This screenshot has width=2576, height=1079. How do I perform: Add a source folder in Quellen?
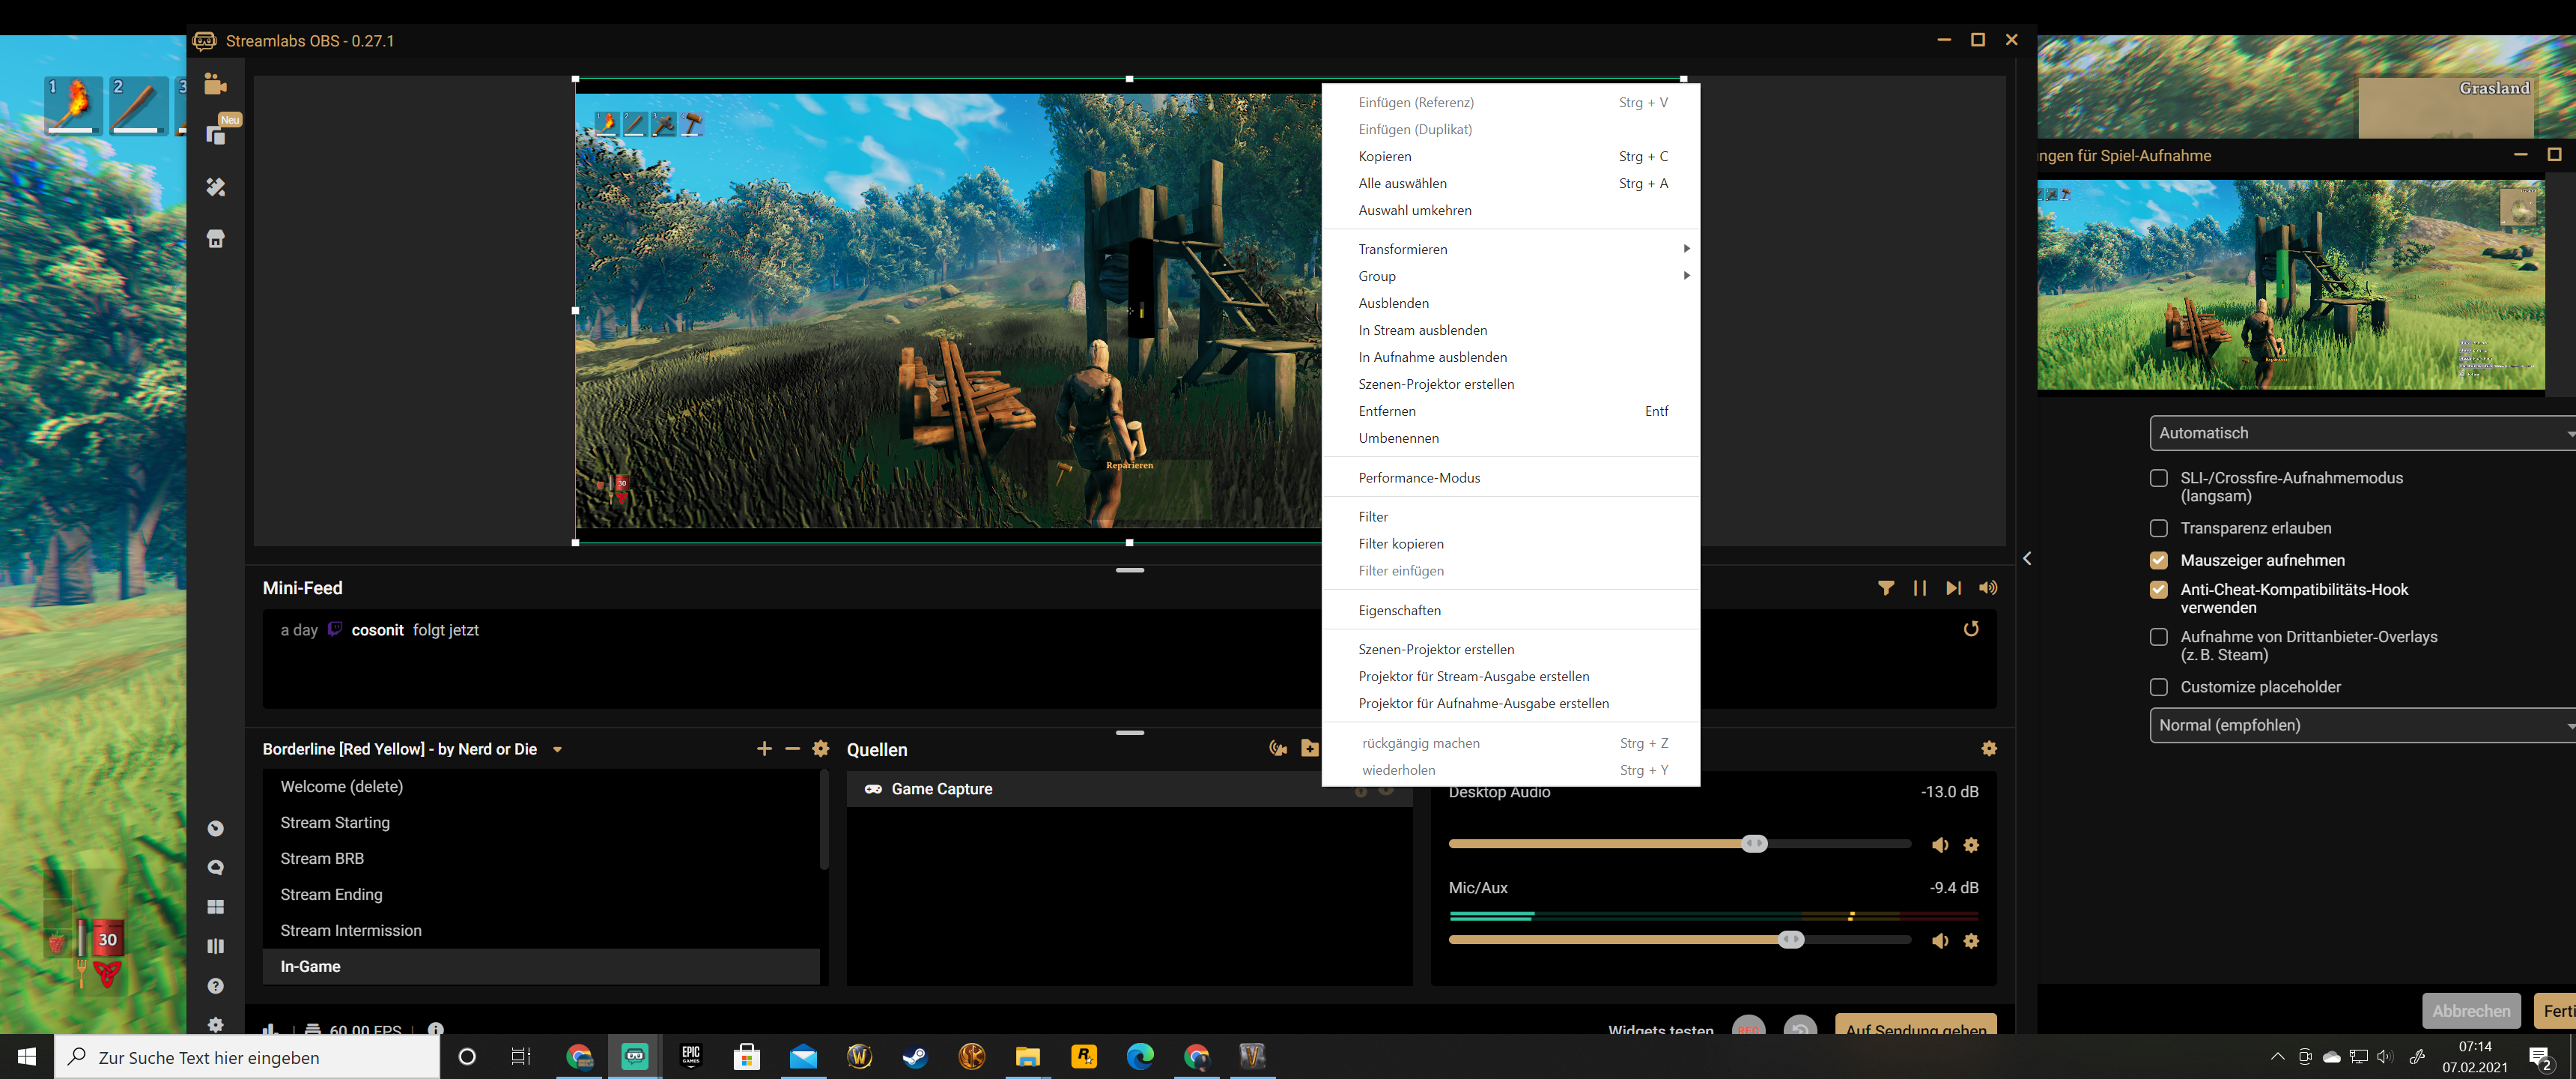[x=1309, y=749]
